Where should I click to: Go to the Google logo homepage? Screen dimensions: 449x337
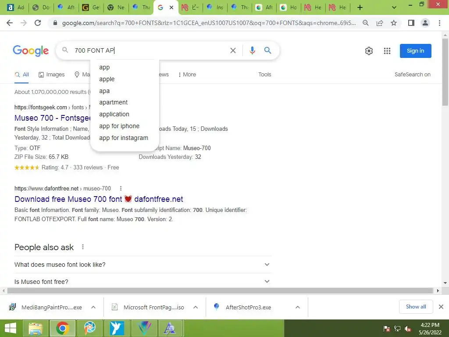pos(31,50)
